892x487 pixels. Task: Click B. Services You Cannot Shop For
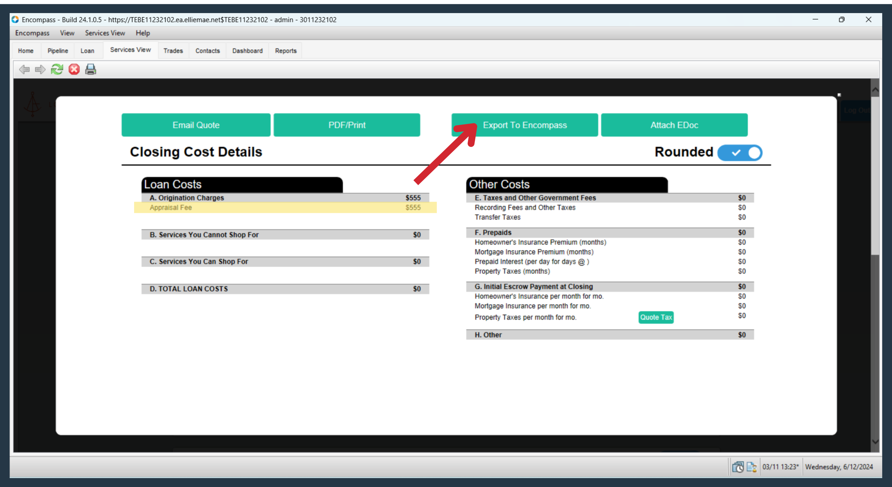click(x=285, y=235)
